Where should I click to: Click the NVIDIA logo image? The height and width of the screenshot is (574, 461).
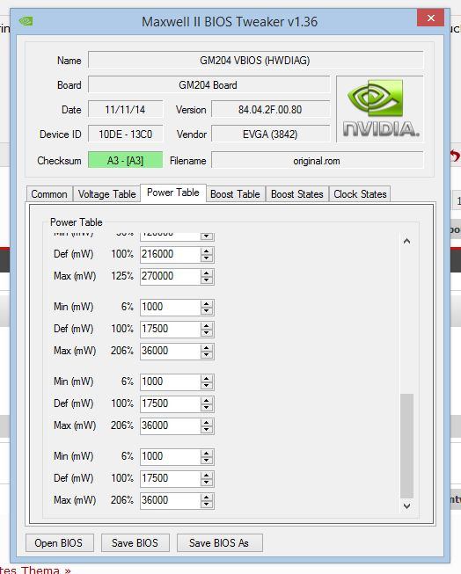[380, 109]
